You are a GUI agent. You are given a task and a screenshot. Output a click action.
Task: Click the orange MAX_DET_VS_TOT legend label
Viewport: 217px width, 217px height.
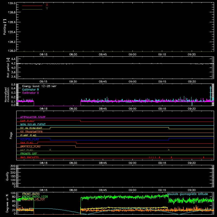[x=34, y=199]
